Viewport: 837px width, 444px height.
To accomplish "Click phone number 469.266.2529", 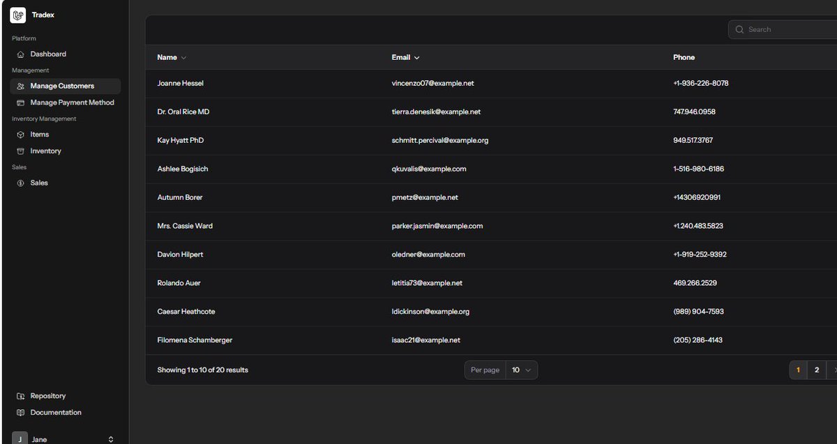I will 695,284.
